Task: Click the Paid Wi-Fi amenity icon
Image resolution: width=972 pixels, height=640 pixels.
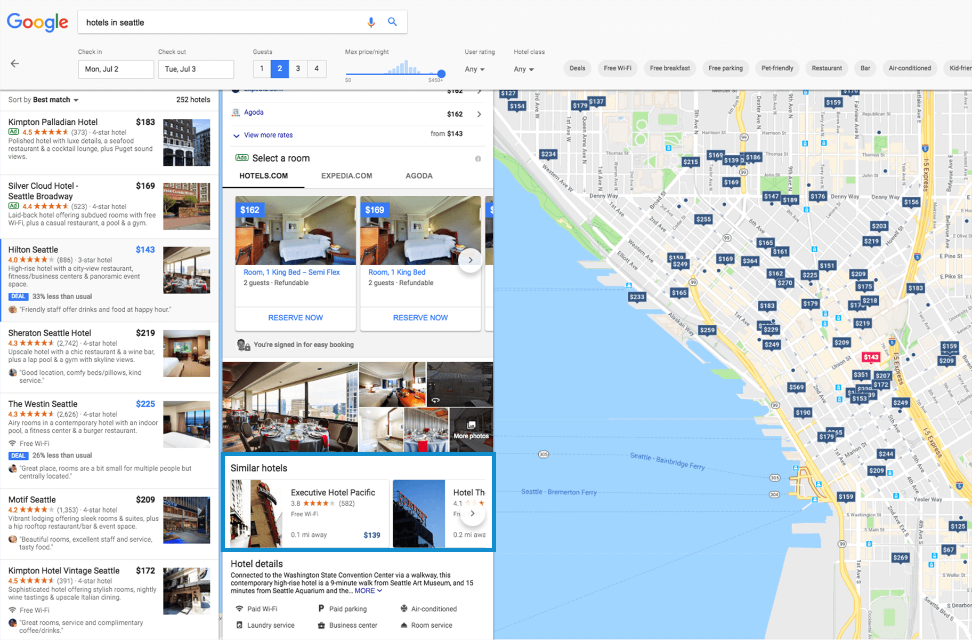Action: 239,609
